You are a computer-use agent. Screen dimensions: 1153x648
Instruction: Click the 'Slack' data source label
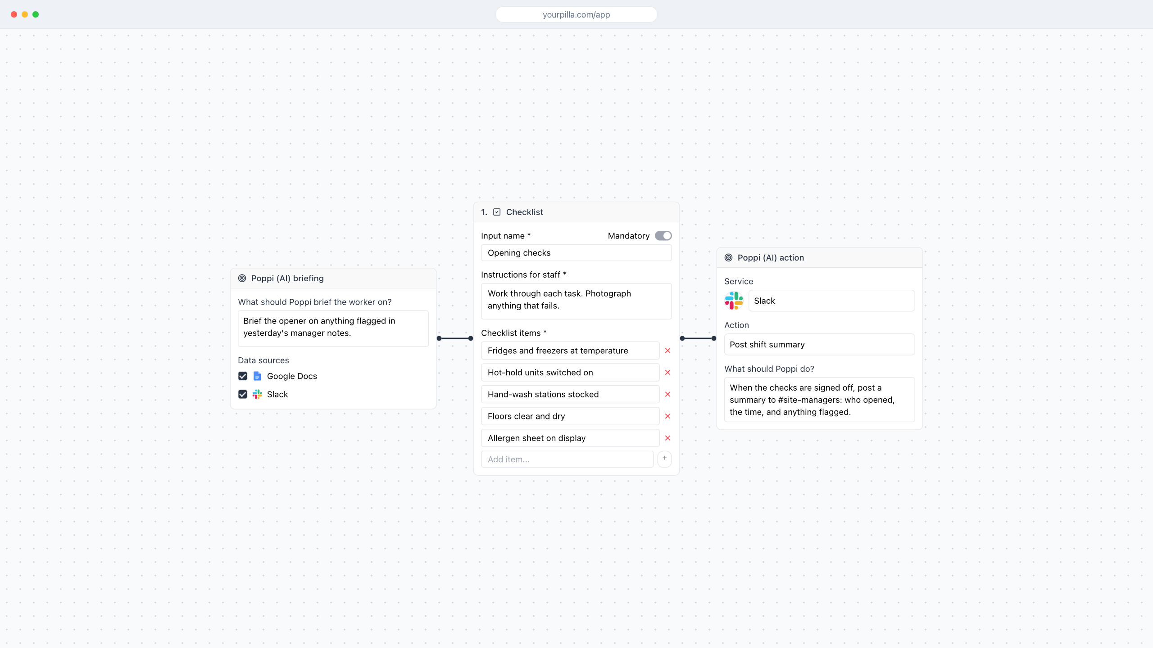(x=277, y=394)
